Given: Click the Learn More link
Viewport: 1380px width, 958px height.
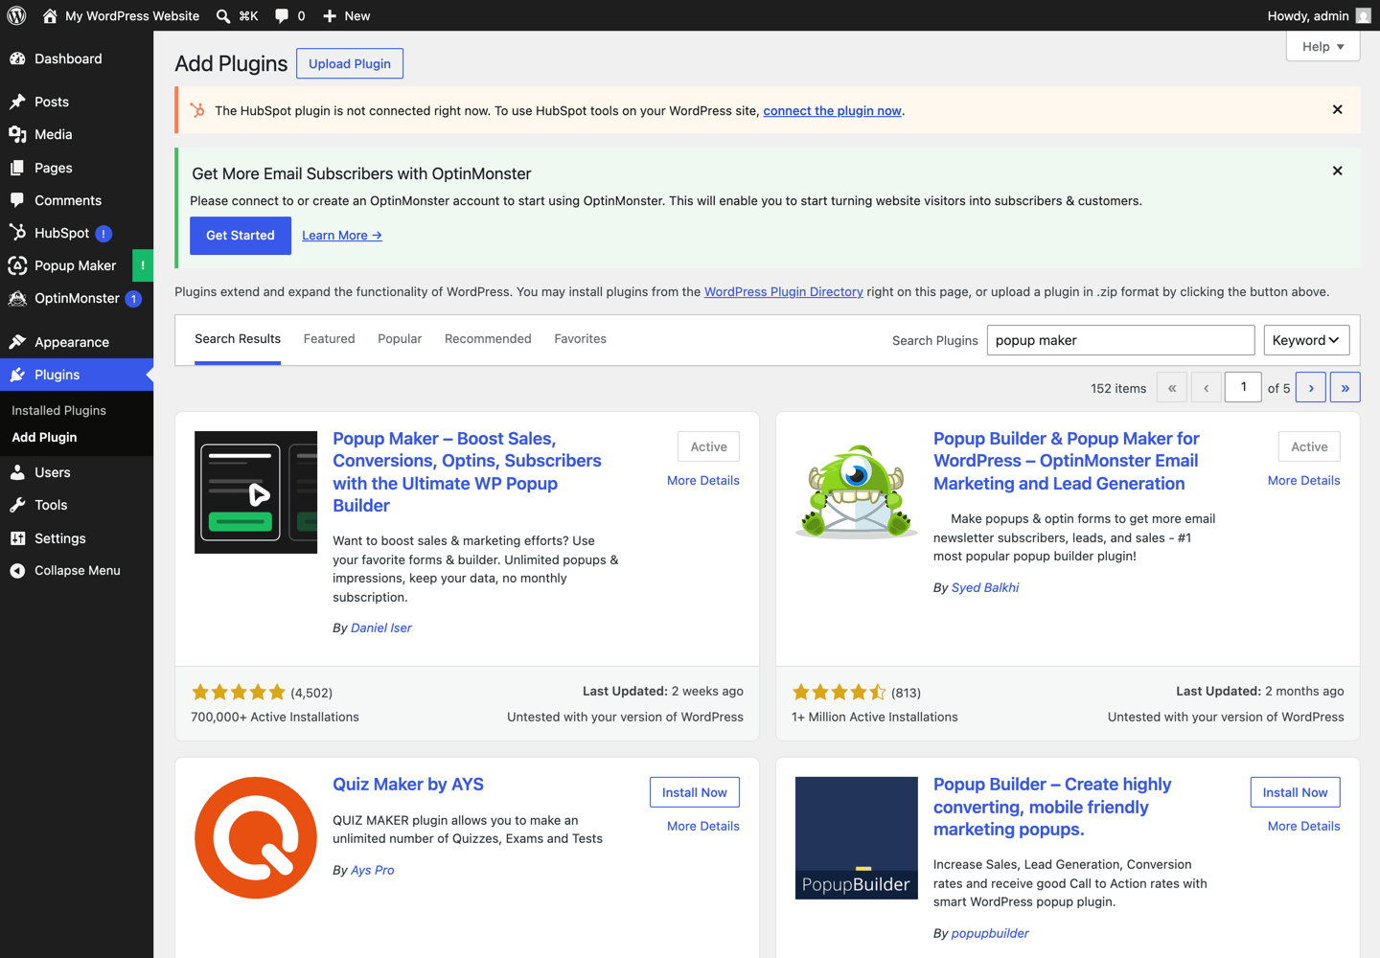Looking at the screenshot, I should click(x=342, y=236).
